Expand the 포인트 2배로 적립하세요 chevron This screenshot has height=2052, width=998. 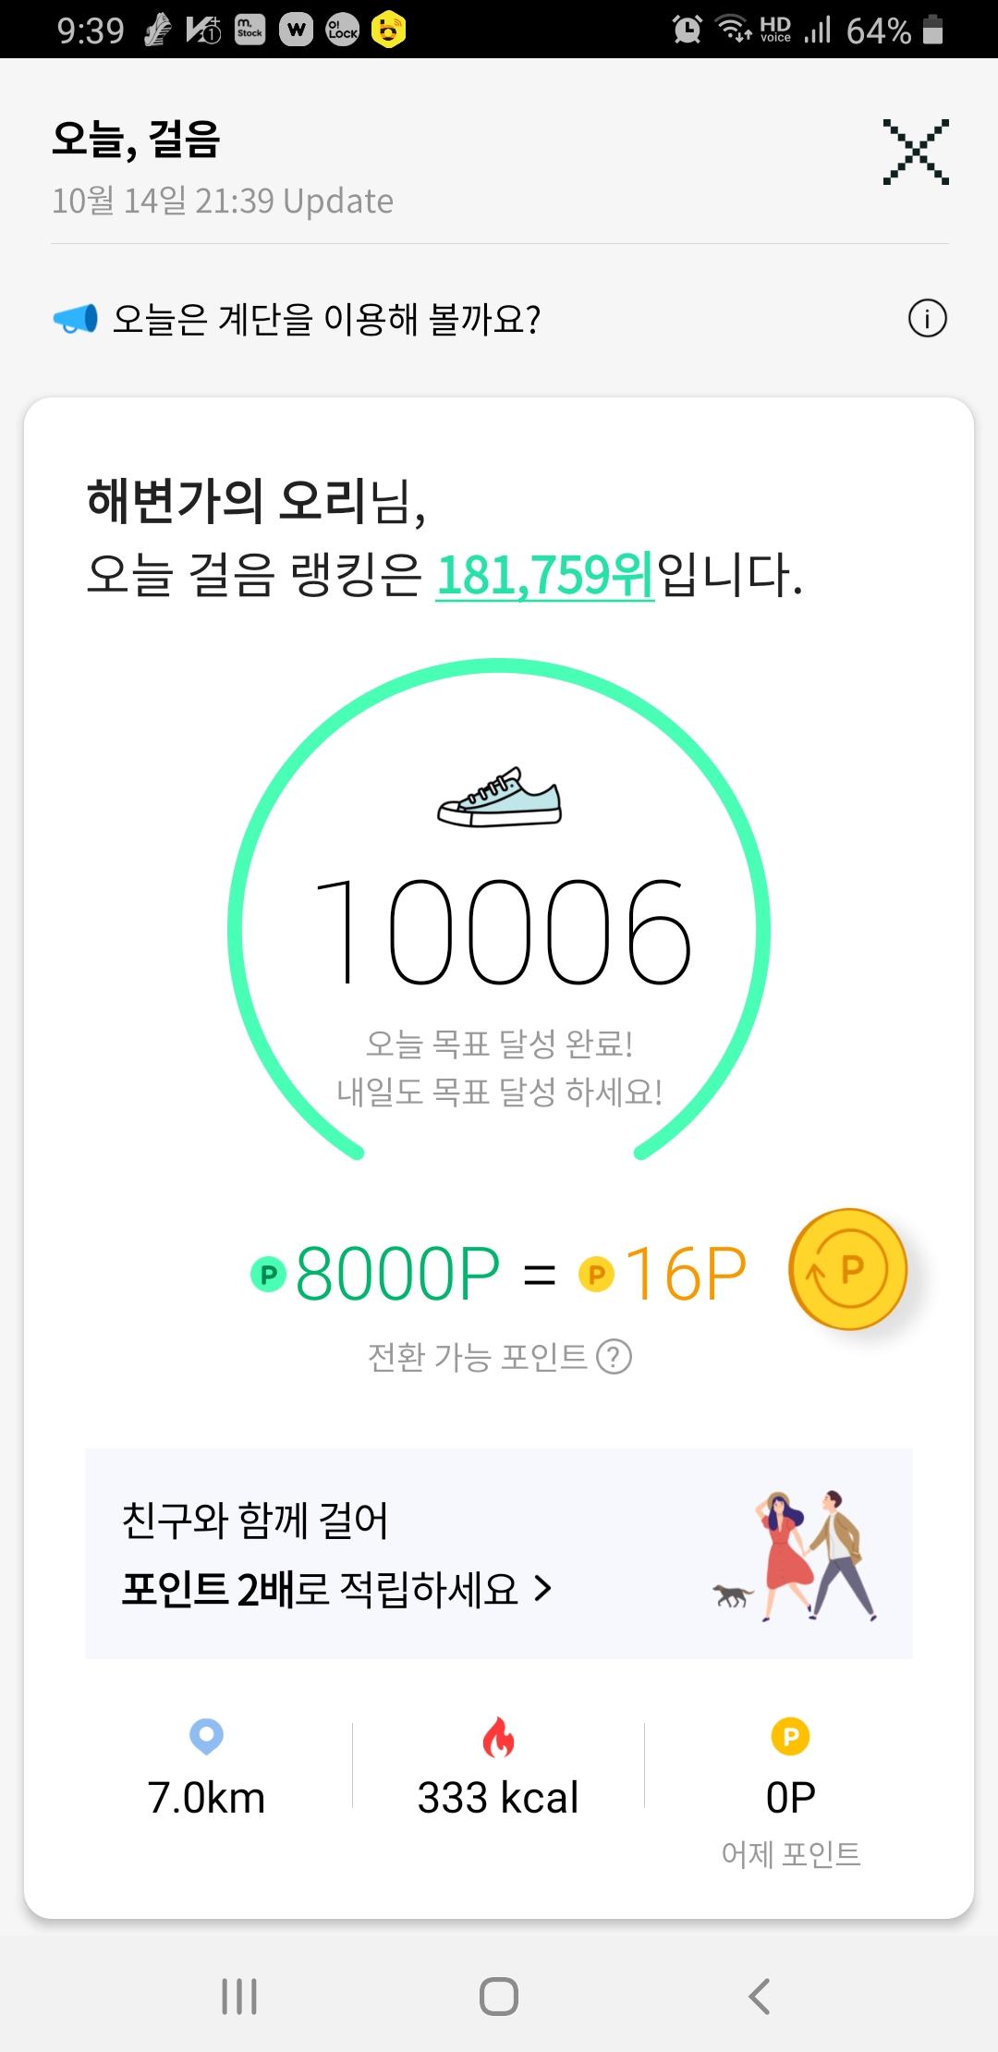pos(543,1589)
